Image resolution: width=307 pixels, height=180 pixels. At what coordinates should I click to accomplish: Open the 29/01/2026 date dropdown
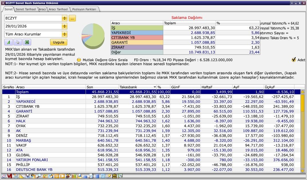pos(64,26)
